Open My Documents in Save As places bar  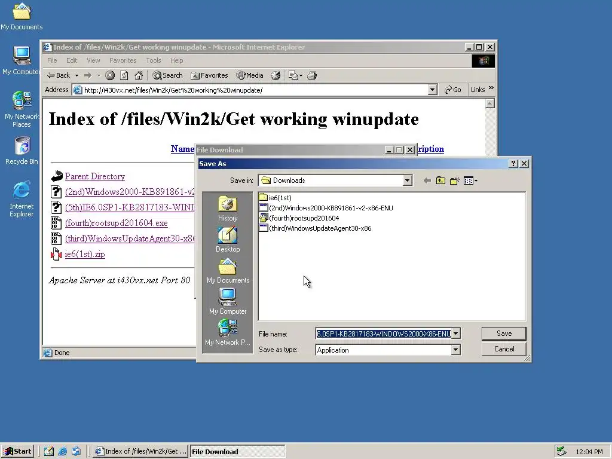(228, 271)
